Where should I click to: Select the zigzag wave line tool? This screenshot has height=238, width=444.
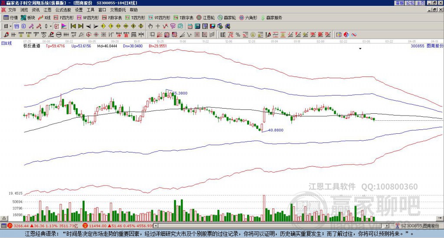(189, 35)
